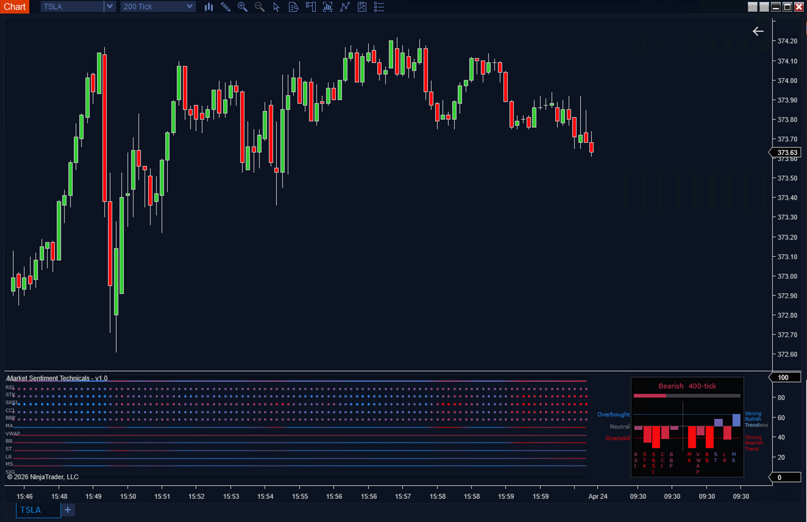The height and width of the screenshot is (522, 807).
Task: Expand the TSLA instrument dropdown arrow
Action: [x=109, y=7]
